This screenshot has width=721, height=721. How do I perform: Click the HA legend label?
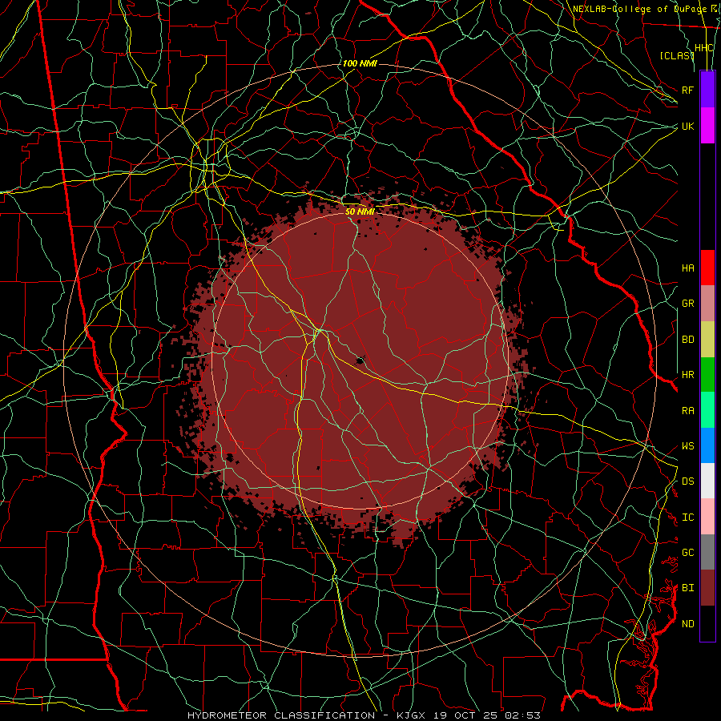tap(688, 268)
